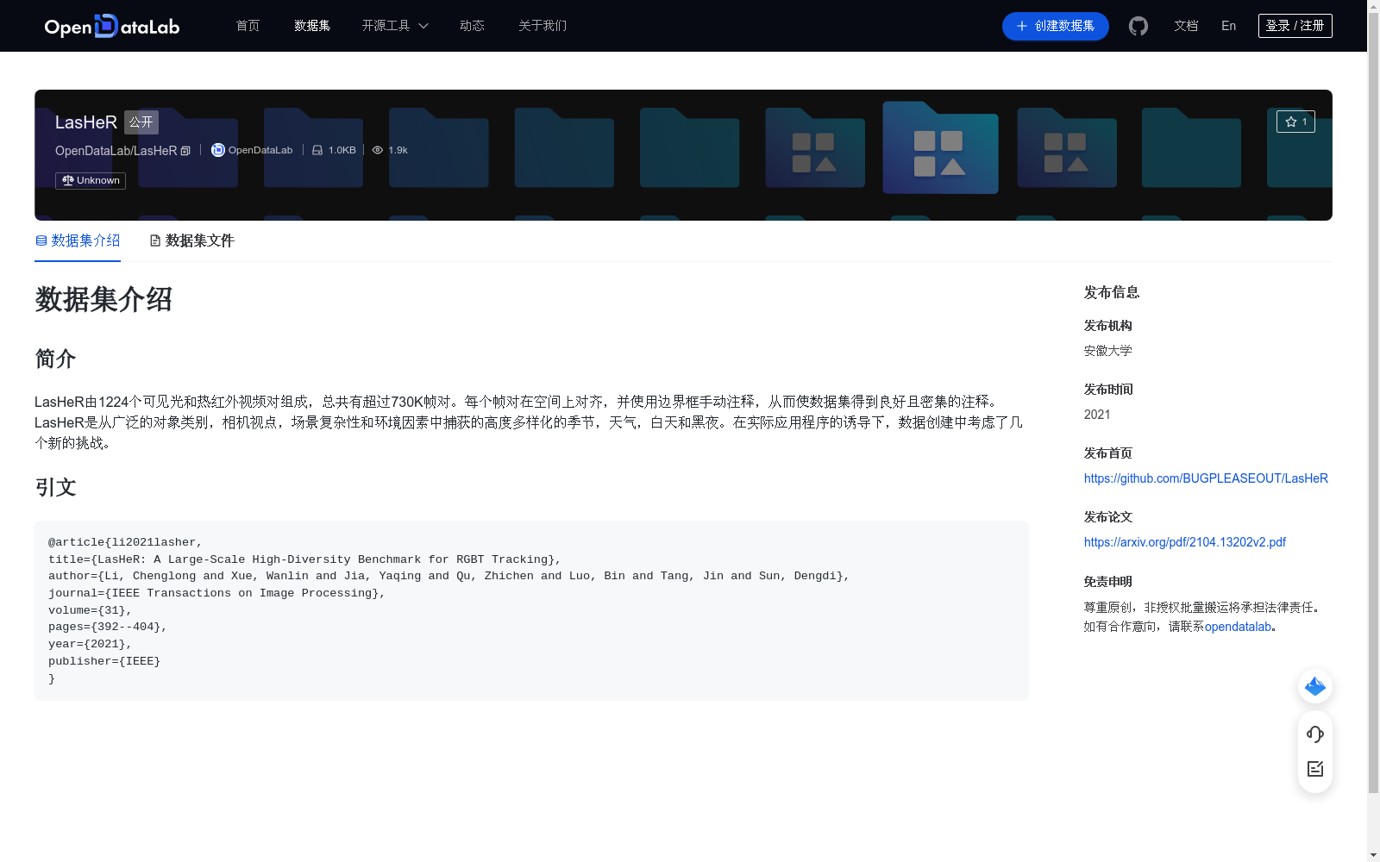
Task: Click the OpenDataLab logo in the top-left corner
Action: coord(111,26)
